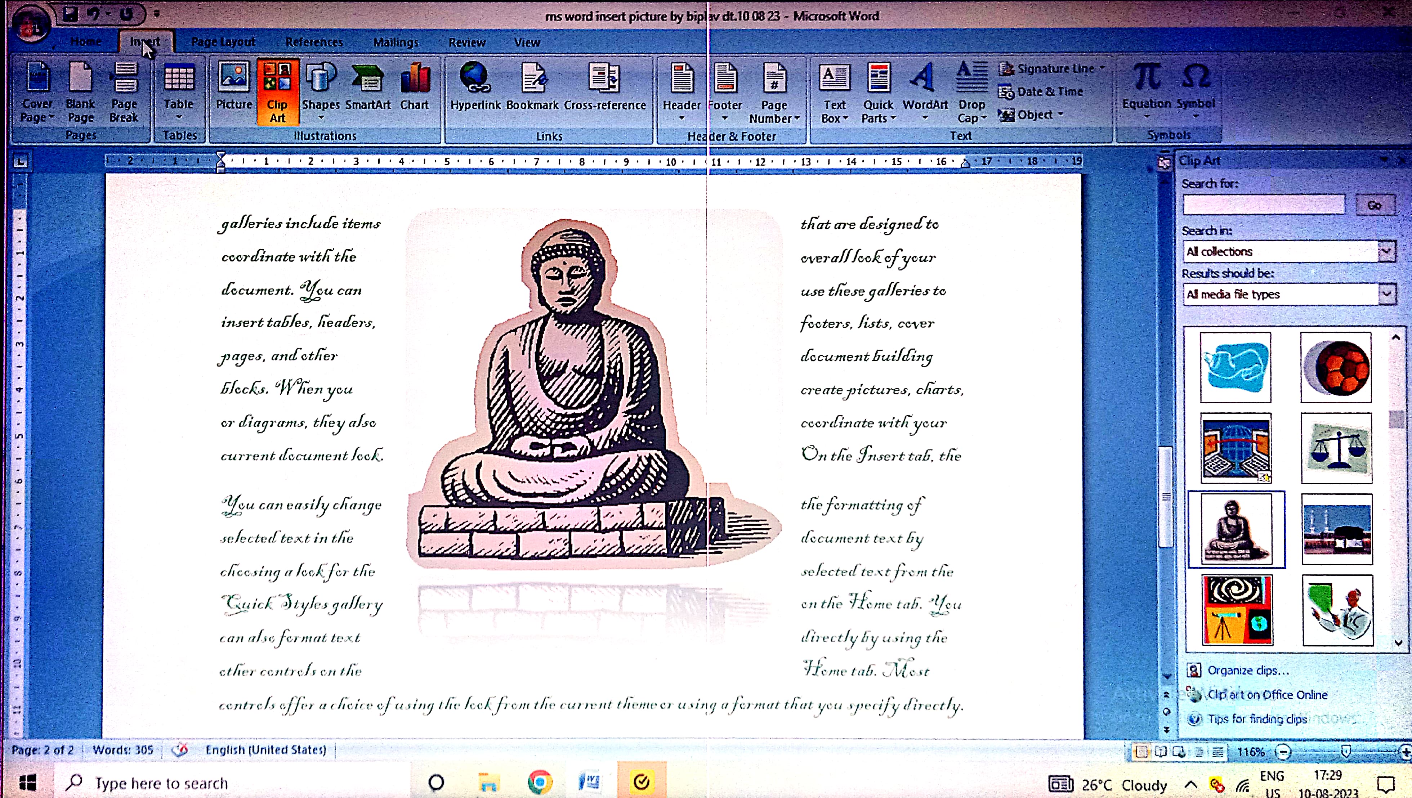Image resolution: width=1412 pixels, height=798 pixels.
Task: Switch to Full Screen Reading view
Action: tap(1161, 752)
